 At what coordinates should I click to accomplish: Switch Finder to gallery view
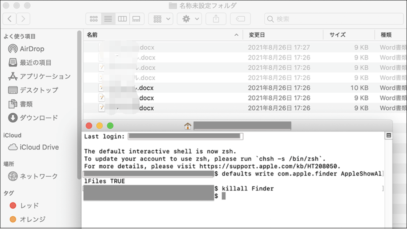click(137, 19)
